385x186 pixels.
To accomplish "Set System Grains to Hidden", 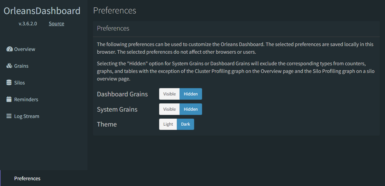I will (191, 109).
